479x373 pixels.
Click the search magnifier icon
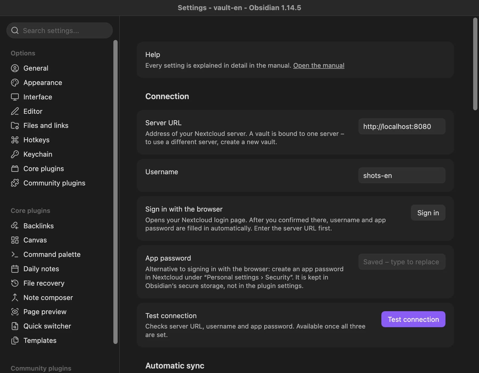pos(15,31)
